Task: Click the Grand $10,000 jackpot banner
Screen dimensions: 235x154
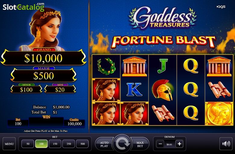Action: 43,57
